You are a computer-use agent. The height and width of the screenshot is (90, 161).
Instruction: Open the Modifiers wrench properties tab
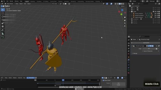129,60
